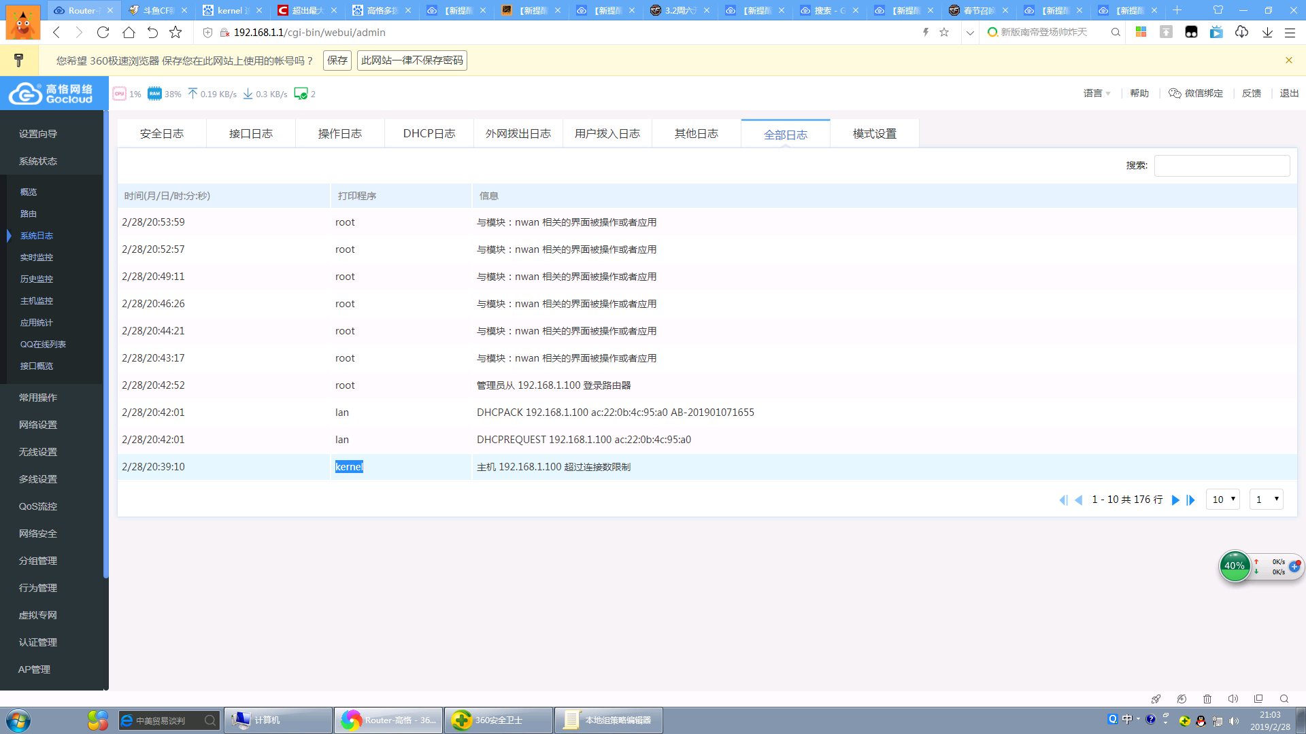The width and height of the screenshot is (1306, 734).
Task: Go to next log page arrow
Action: pos(1175,500)
